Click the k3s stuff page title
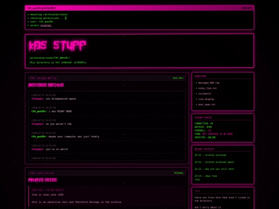 (57, 46)
